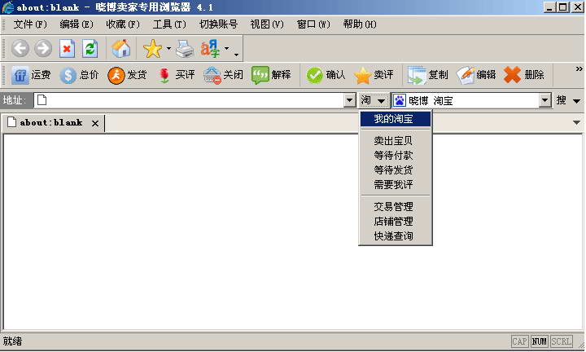Image resolution: width=586 pixels, height=352 pixels.
Task: Click the 关闭 close order toolbar button
Action: click(x=223, y=75)
